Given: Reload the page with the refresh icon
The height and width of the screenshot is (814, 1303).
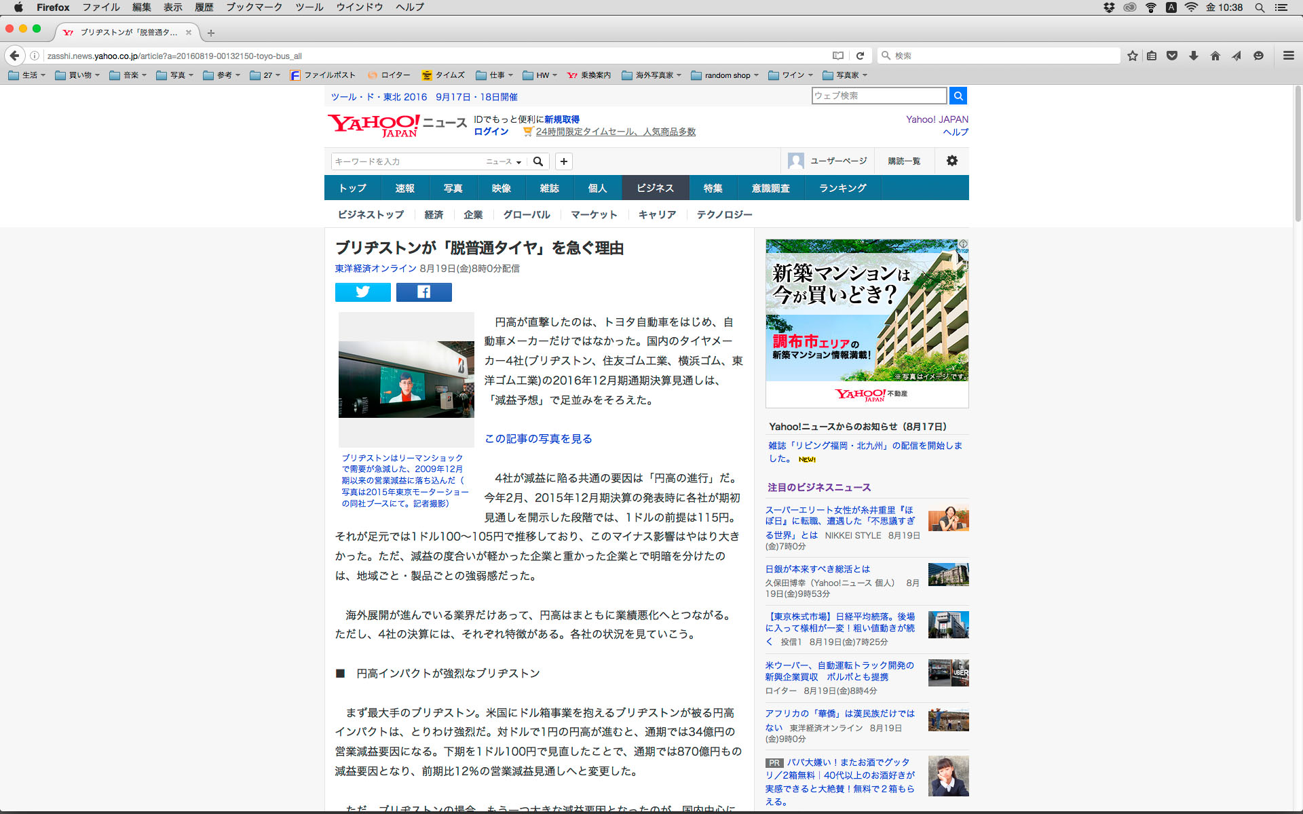Looking at the screenshot, I should (x=860, y=56).
